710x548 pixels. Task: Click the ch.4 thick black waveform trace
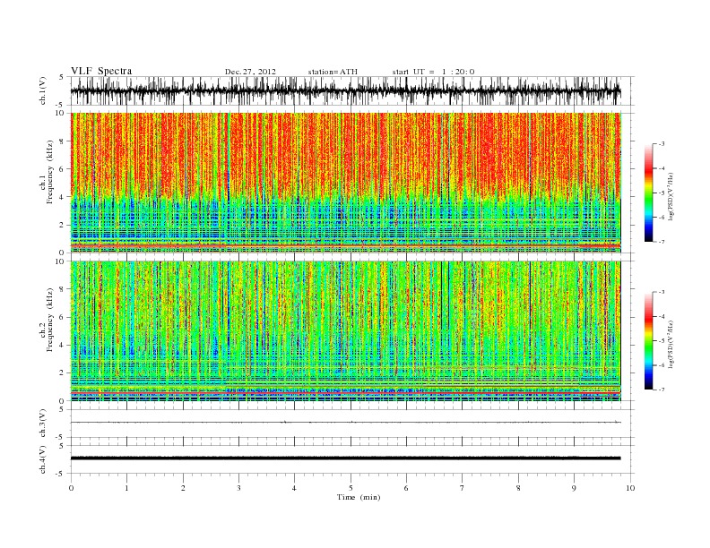click(345, 458)
